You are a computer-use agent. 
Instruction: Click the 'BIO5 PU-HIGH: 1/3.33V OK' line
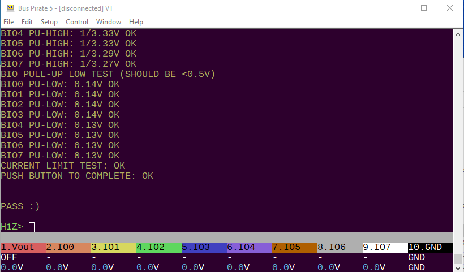pyautogui.click(x=68, y=44)
